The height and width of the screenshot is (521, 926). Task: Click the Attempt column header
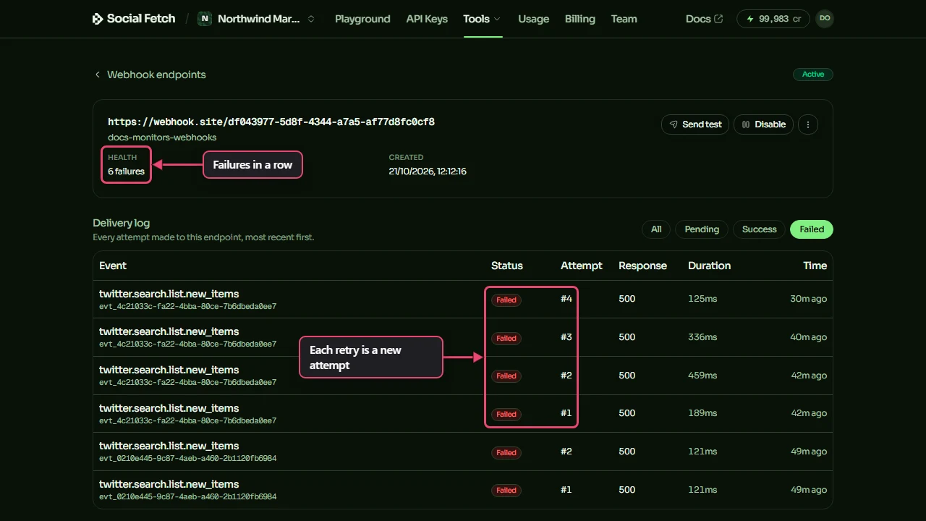pos(582,266)
